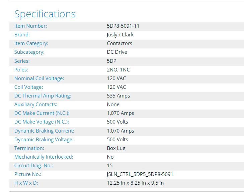
Task: Select 500 Volts in Dynamic Braking Voltage row
Action: [x=117, y=140]
